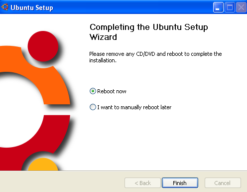Screen dimensions: 247x192
Task: Click the grayed-out maximize button
Action: (230, 7)
